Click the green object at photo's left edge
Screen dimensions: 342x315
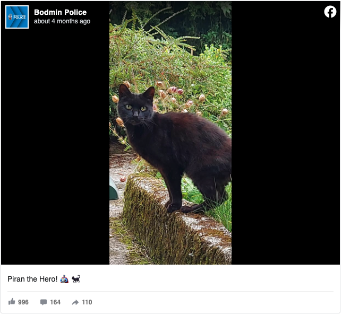coord(113,189)
